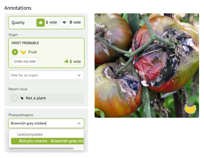Screen dimensions: 204x158
Task: Select the Not a plant radio button
Action: [x=15, y=98]
